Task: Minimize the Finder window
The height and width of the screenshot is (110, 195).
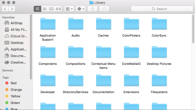Action: tap(9, 3)
